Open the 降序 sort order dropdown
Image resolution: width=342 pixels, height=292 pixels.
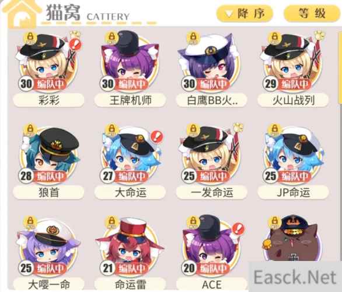coord(245,14)
